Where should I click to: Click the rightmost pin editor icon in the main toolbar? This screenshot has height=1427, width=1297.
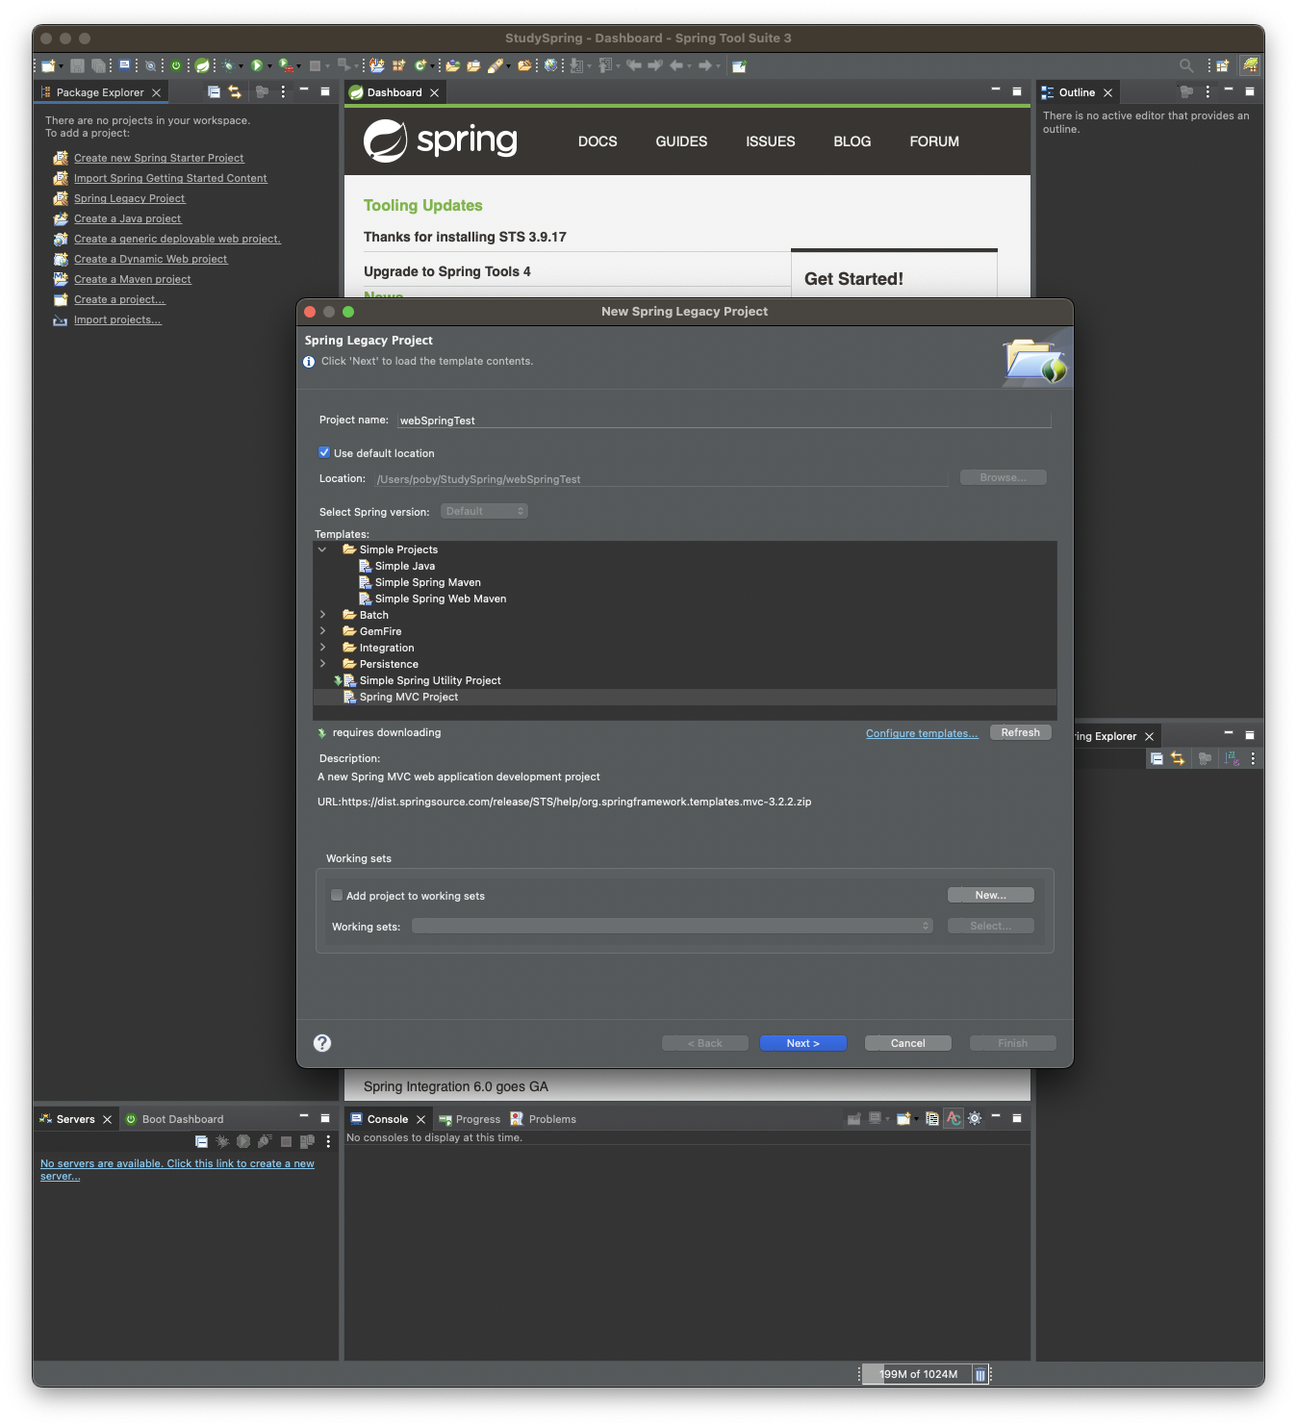pyautogui.click(x=739, y=66)
